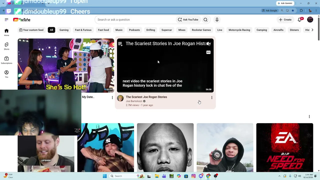Start voice search with the microphone

tap(217, 20)
